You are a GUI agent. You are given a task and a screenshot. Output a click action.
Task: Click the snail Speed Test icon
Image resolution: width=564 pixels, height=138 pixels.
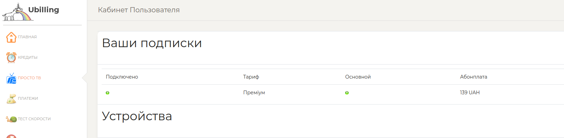[11, 119]
